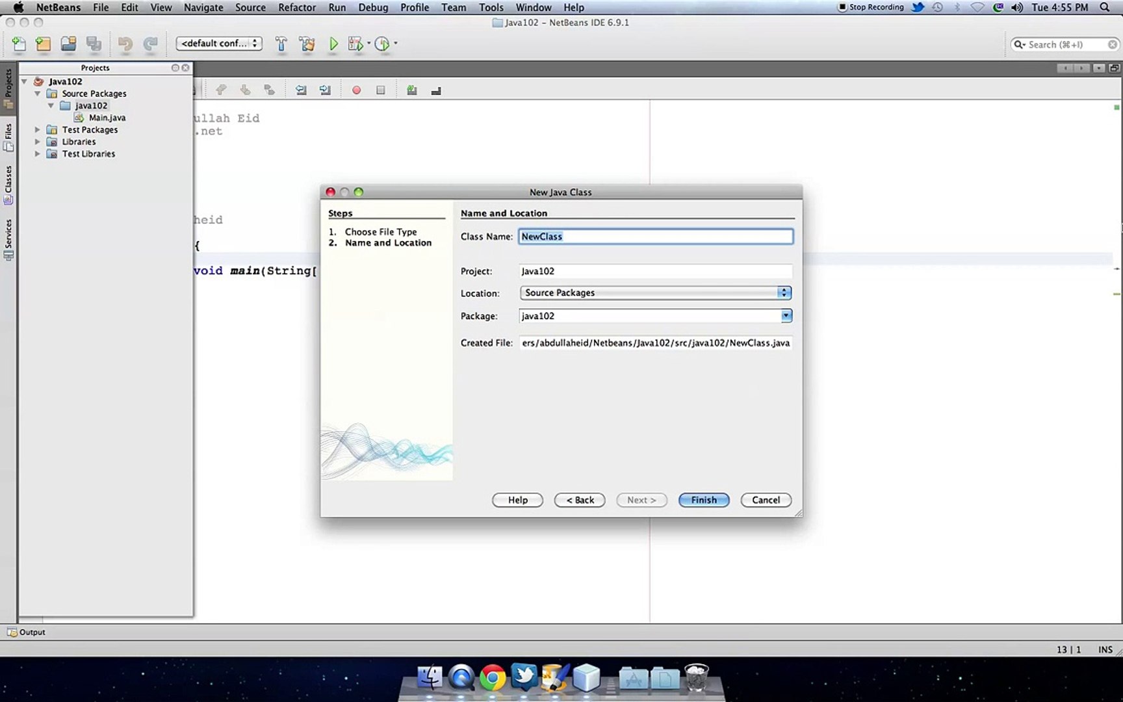Click the Save All toolbar icon
Screen dimensions: 1123x702
click(94, 44)
